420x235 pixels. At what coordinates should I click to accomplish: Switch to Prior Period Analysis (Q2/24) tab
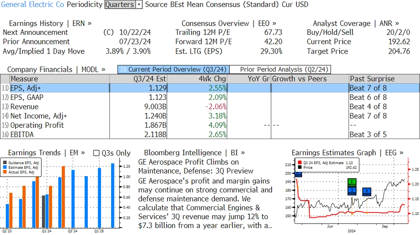coord(281,70)
